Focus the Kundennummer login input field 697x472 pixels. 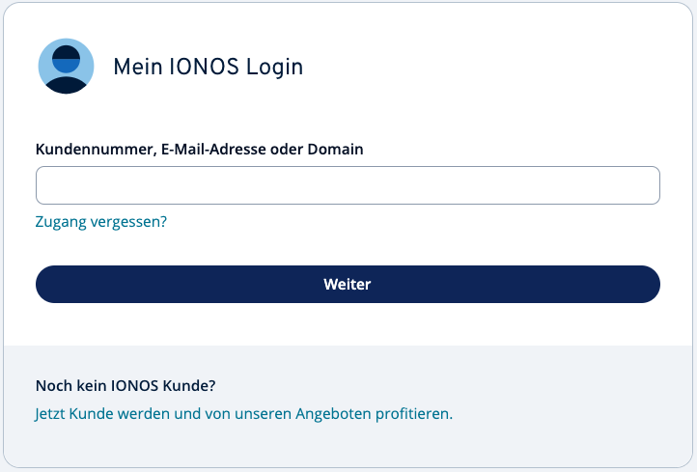pos(348,185)
